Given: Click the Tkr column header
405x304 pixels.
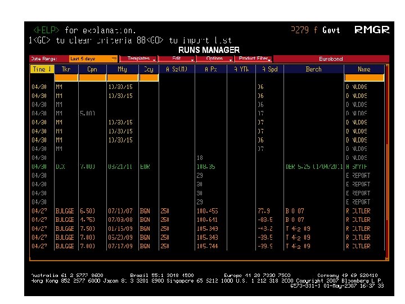Looking at the screenshot, I should 66,69.
